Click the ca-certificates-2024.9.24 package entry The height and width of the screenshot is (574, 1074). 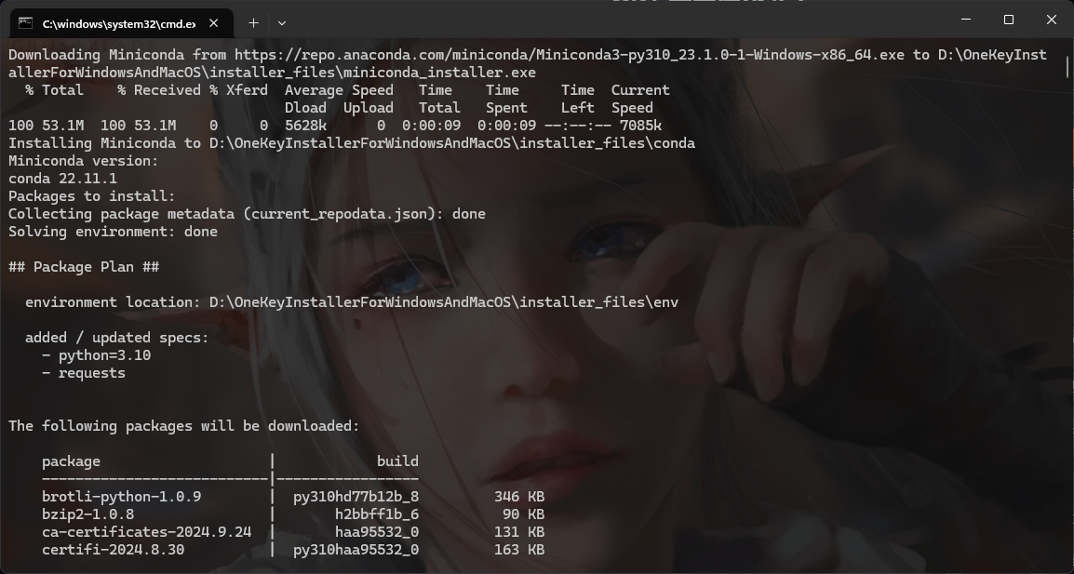[146, 532]
